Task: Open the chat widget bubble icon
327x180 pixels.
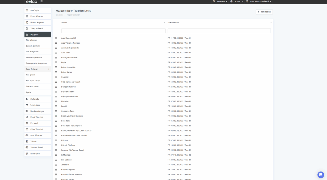Action: (321, 175)
